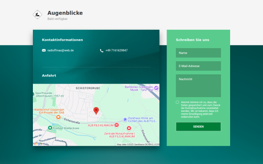The width and height of the screenshot is (263, 164).
Task: Tick the data consent checkbox
Action: tap(177, 102)
